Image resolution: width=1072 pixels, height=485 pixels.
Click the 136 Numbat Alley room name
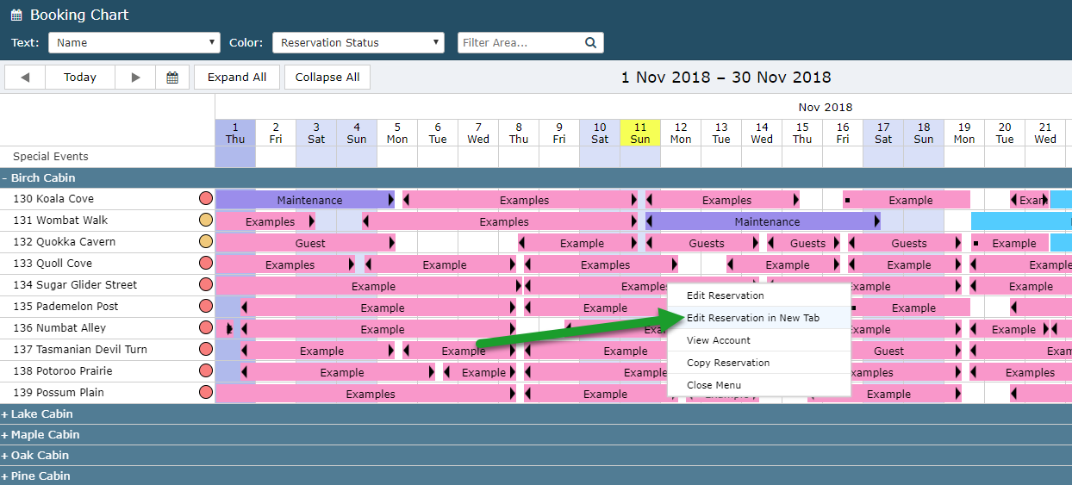(x=59, y=328)
